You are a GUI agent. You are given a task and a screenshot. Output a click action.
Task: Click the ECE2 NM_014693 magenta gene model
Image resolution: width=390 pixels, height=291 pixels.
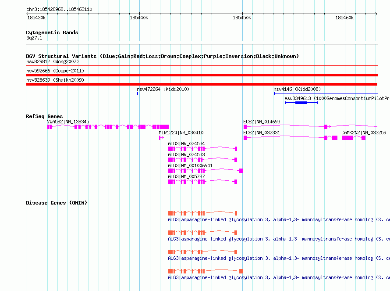click(x=310, y=126)
